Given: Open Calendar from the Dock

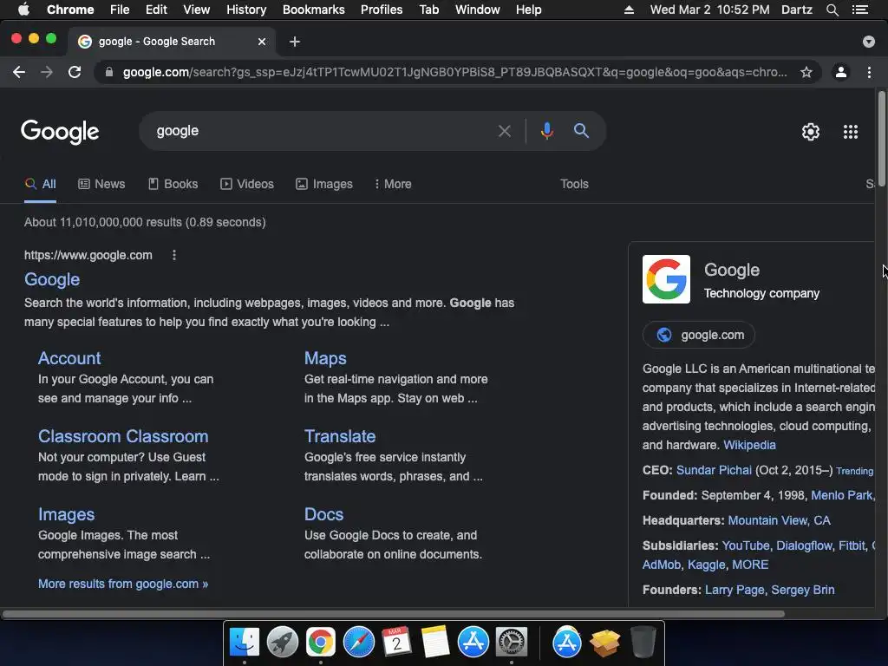Looking at the screenshot, I should 397,643.
